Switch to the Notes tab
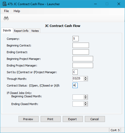The height and width of the screenshot is (133, 125). tap(35, 31)
